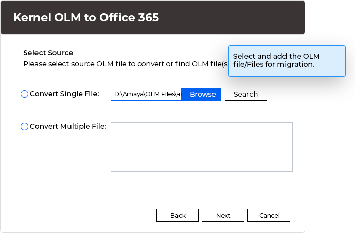Click inside the multiple files list box

(201, 147)
